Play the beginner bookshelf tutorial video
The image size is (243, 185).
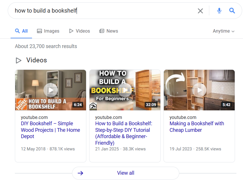pyautogui.click(x=125, y=90)
